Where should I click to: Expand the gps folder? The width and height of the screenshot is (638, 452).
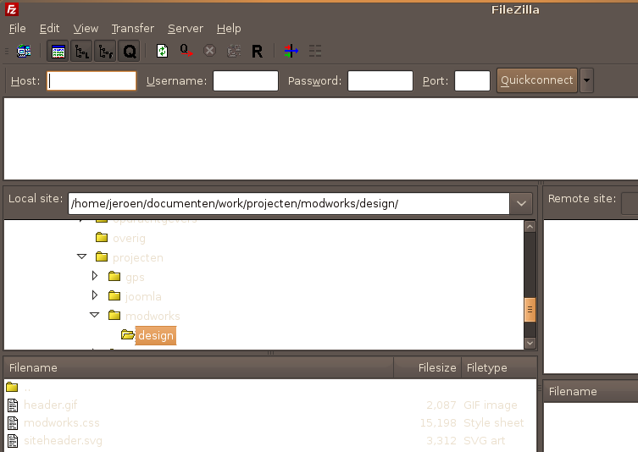[x=95, y=276]
